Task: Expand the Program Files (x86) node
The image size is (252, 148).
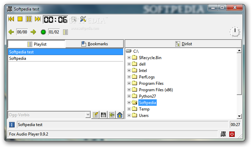Action: coord(129,90)
